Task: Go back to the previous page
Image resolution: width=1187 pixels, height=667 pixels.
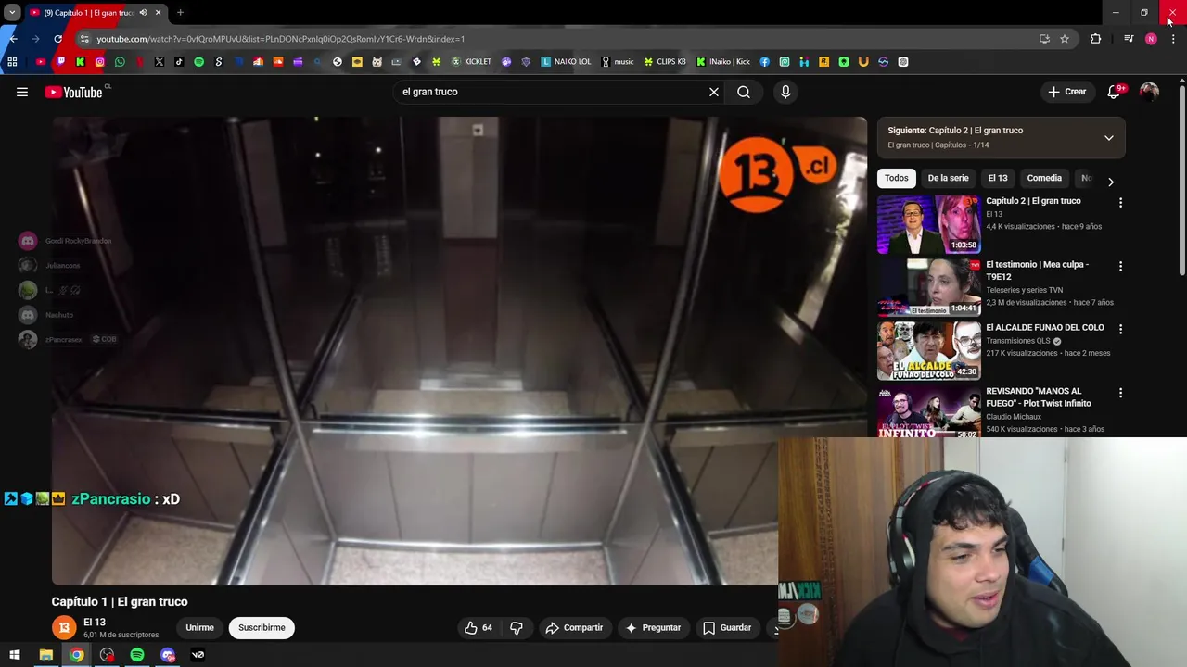Action: point(13,39)
